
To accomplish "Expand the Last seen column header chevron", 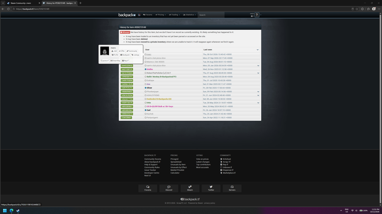I will [x=258, y=50].
